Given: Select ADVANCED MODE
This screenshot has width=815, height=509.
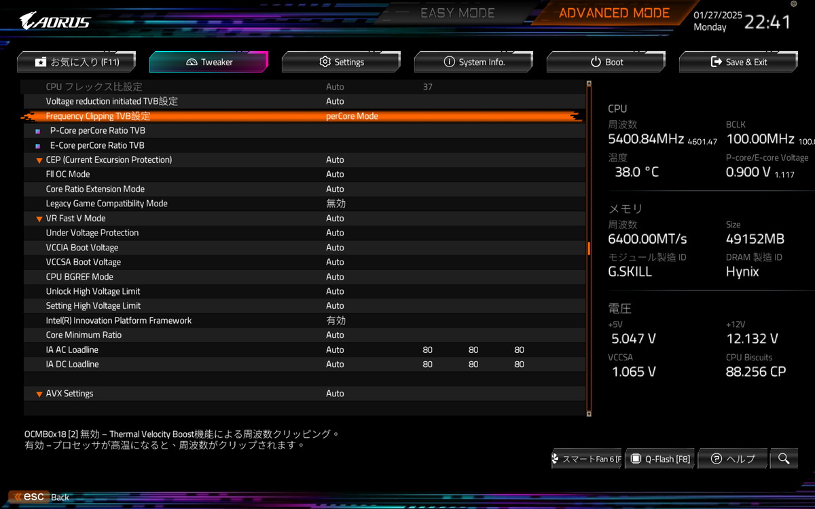Looking at the screenshot, I should 614,14.
